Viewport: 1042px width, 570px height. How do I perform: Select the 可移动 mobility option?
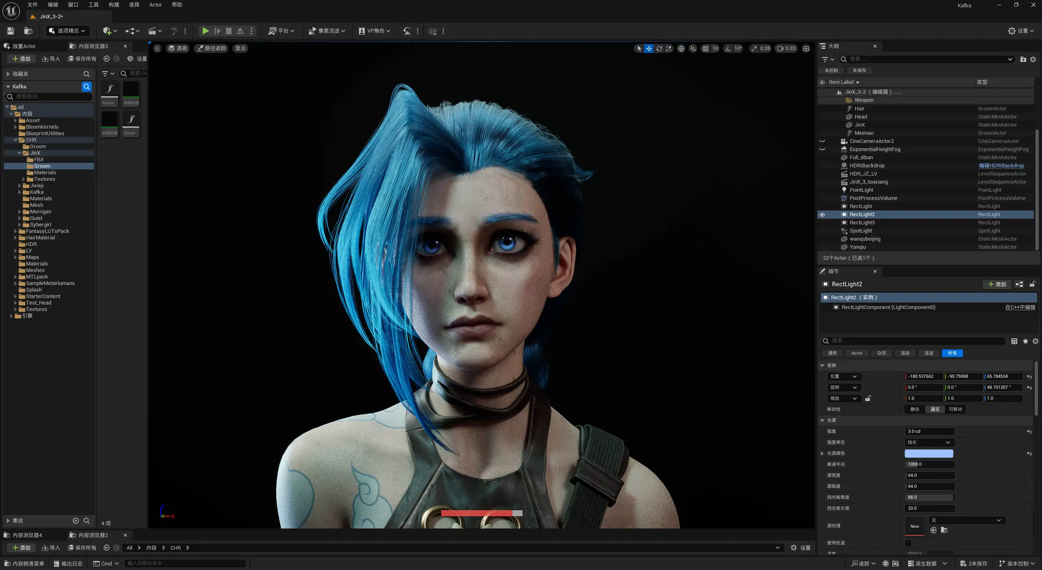pyautogui.click(x=955, y=410)
